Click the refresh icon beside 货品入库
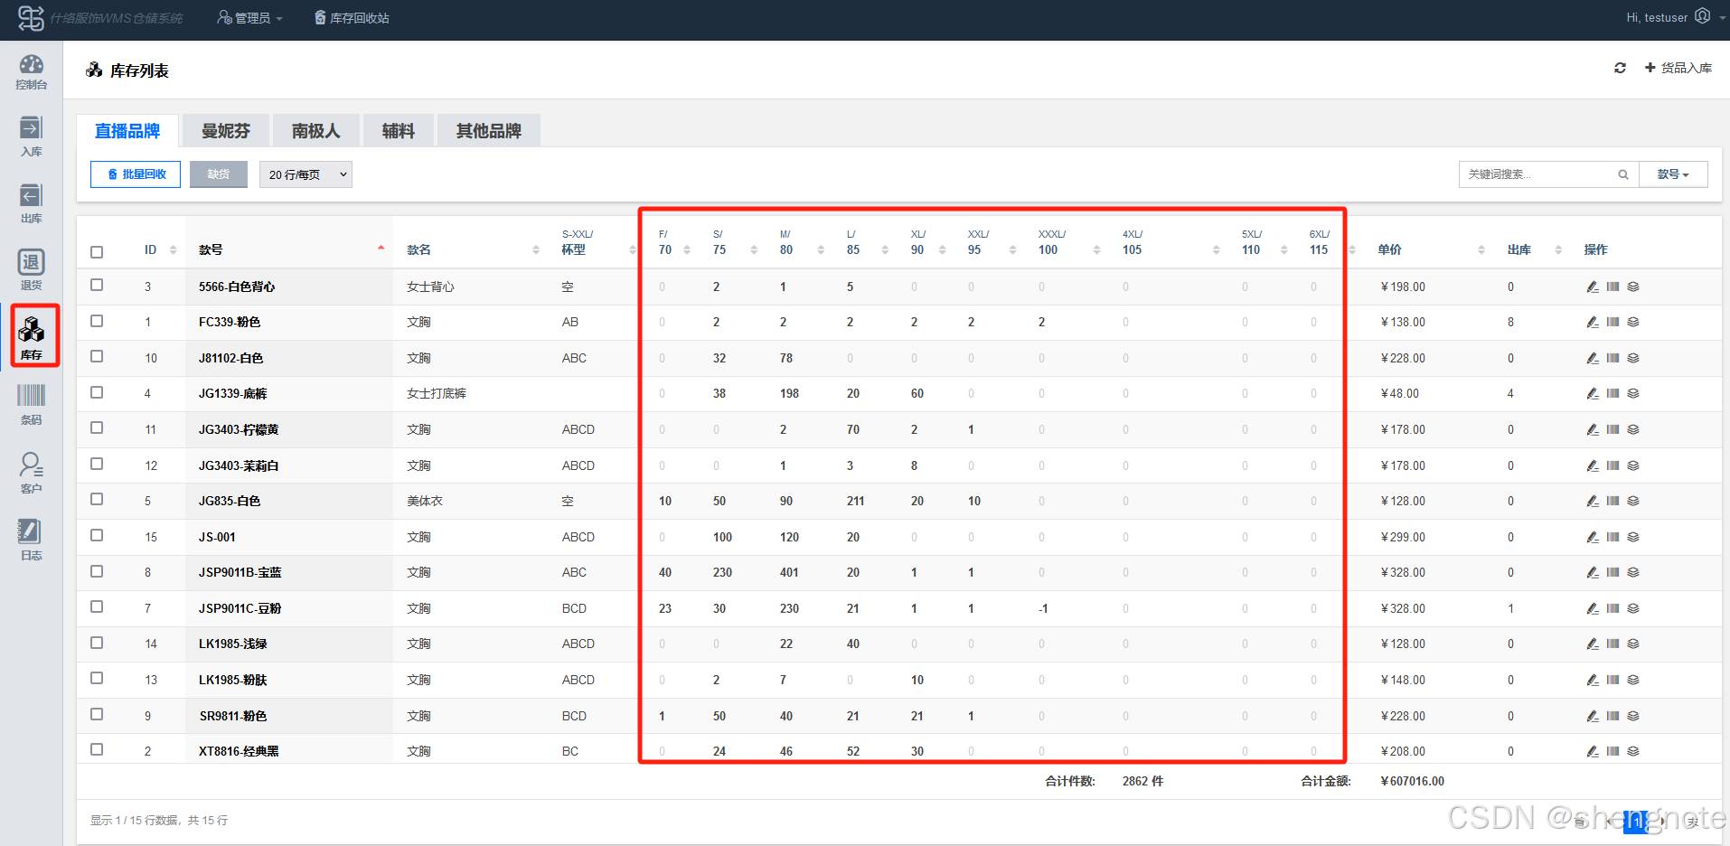The image size is (1730, 846). 1620,68
